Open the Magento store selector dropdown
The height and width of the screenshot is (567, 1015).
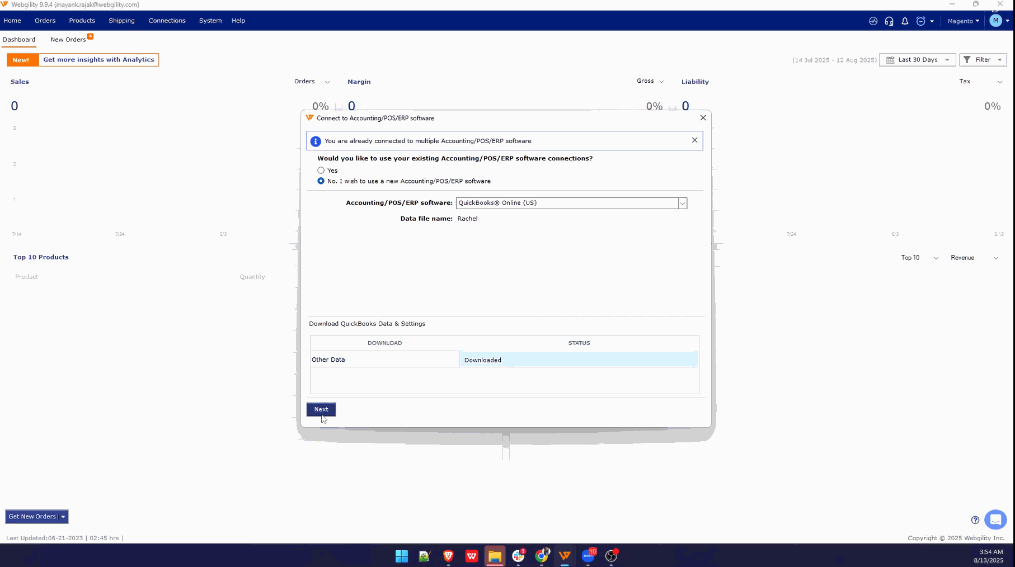963,21
